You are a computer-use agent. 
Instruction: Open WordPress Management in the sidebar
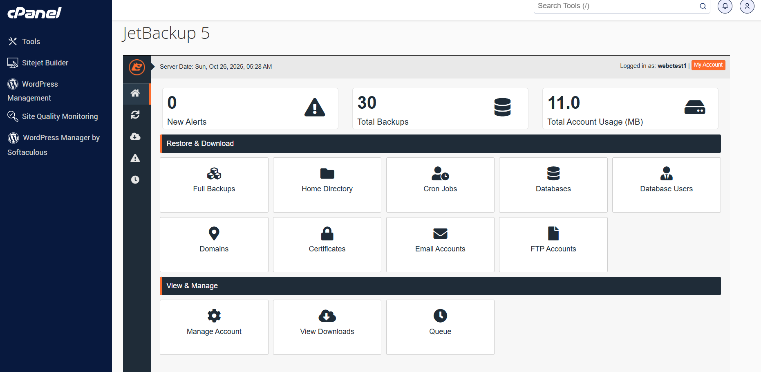point(33,91)
